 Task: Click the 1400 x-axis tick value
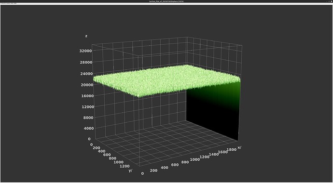pos(213,155)
